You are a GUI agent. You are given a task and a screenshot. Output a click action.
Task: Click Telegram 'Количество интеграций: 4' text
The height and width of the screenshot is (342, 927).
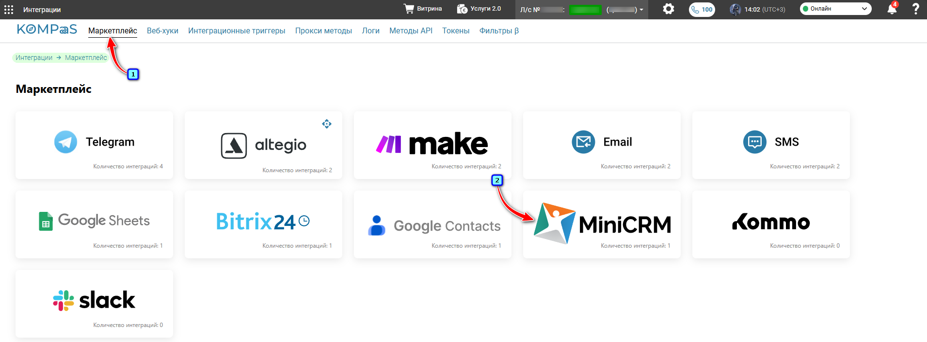[x=128, y=166]
